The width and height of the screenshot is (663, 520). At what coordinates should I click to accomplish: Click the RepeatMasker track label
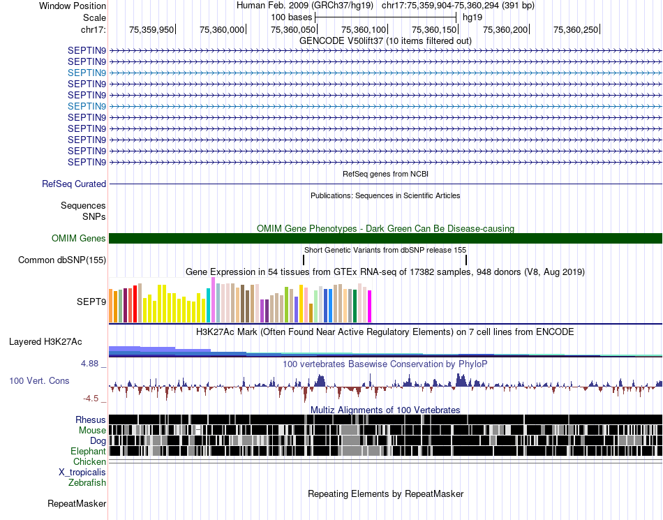point(77,503)
